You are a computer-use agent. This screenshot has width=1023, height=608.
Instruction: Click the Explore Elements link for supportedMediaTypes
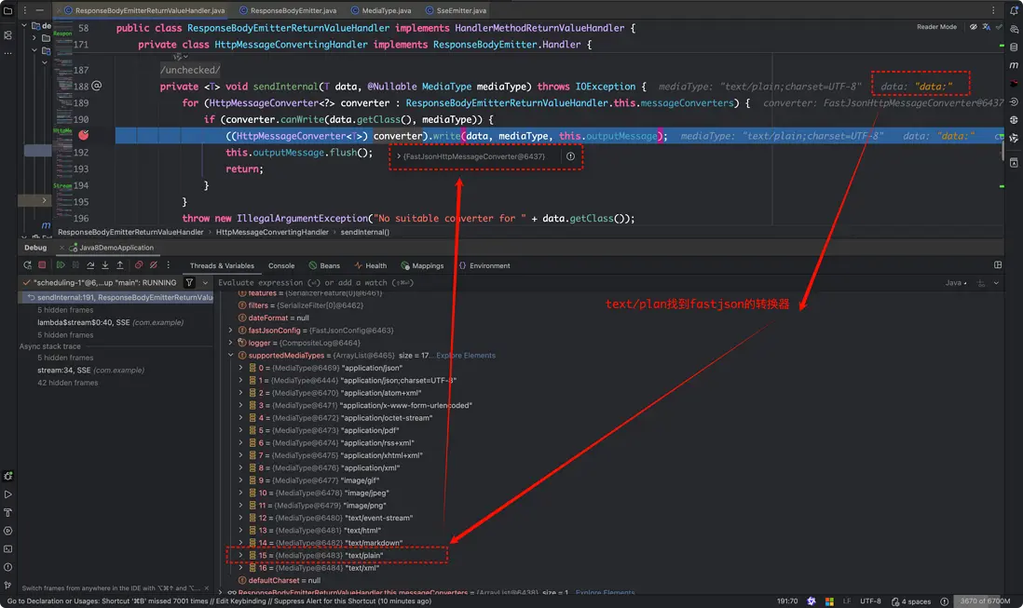466,356
